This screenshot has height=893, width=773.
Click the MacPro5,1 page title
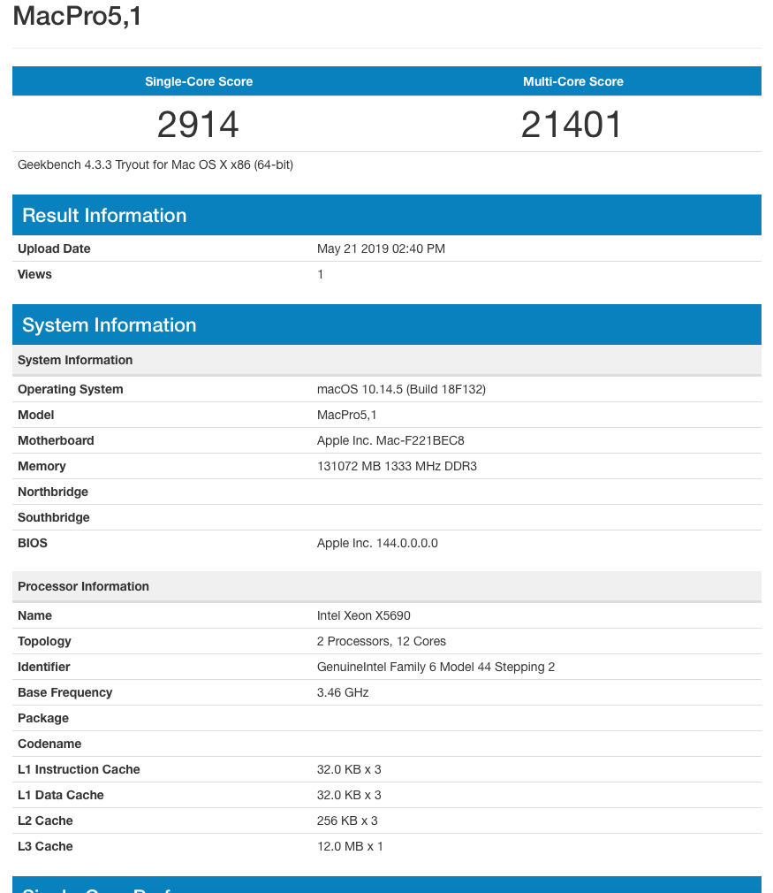pyautogui.click(x=77, y=16)
